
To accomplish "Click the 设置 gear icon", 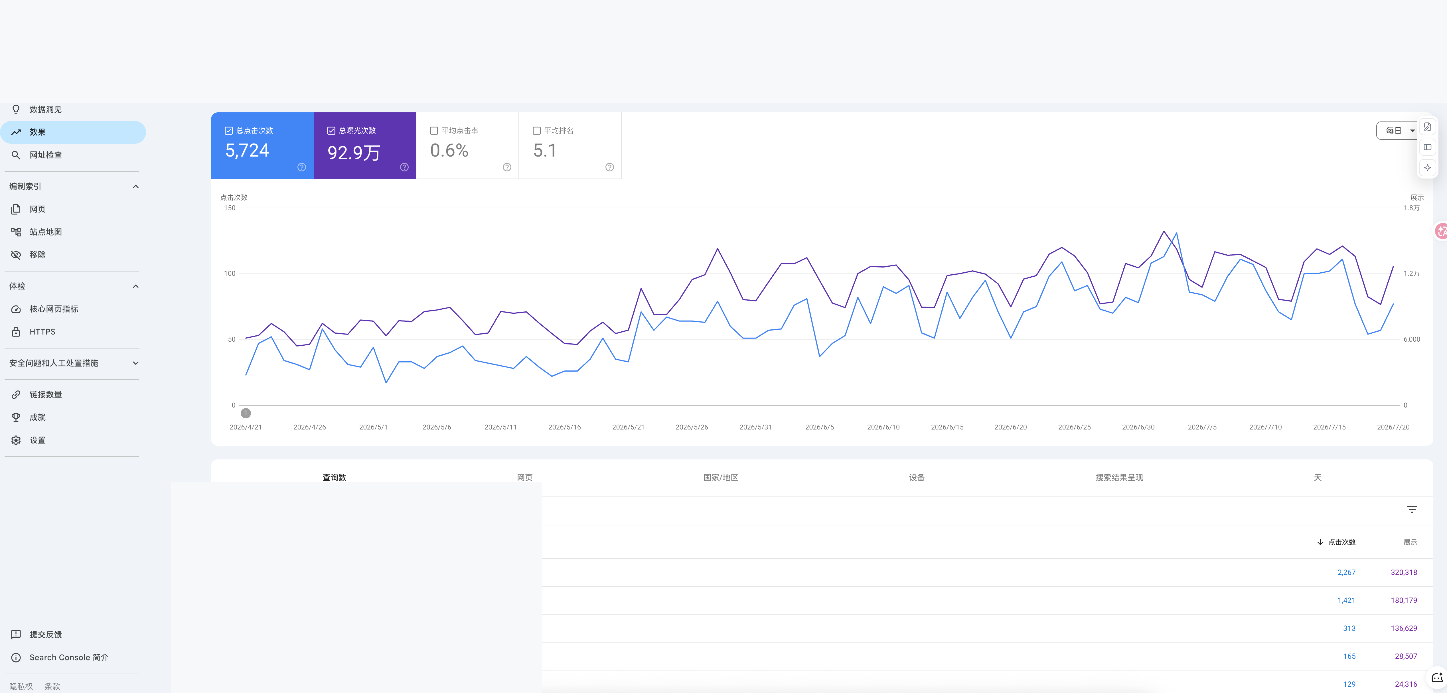I will 16,440.
